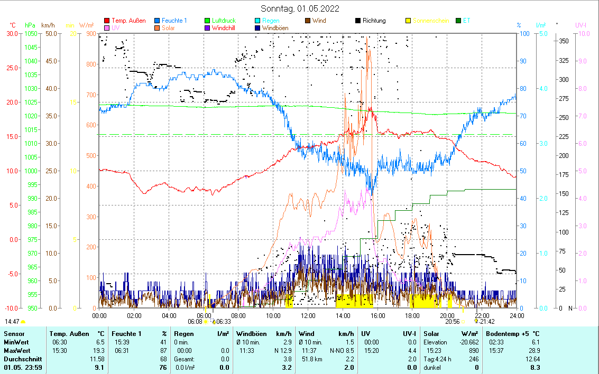599x374 pixels.
Task: Click the Sensor column header in table
Action: pyautogui.click(x=14, y=334)
